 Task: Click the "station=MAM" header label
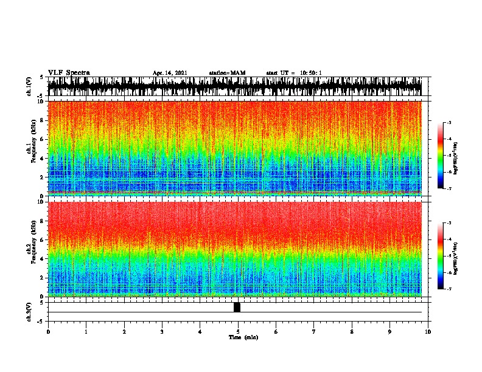227,73
